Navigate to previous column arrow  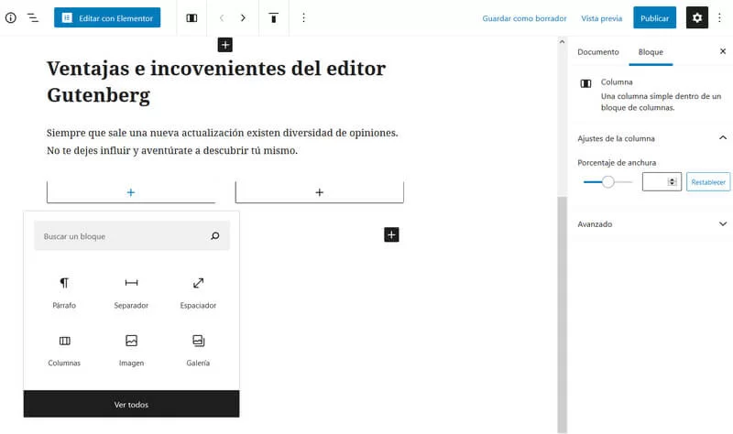tap(222, 17)
